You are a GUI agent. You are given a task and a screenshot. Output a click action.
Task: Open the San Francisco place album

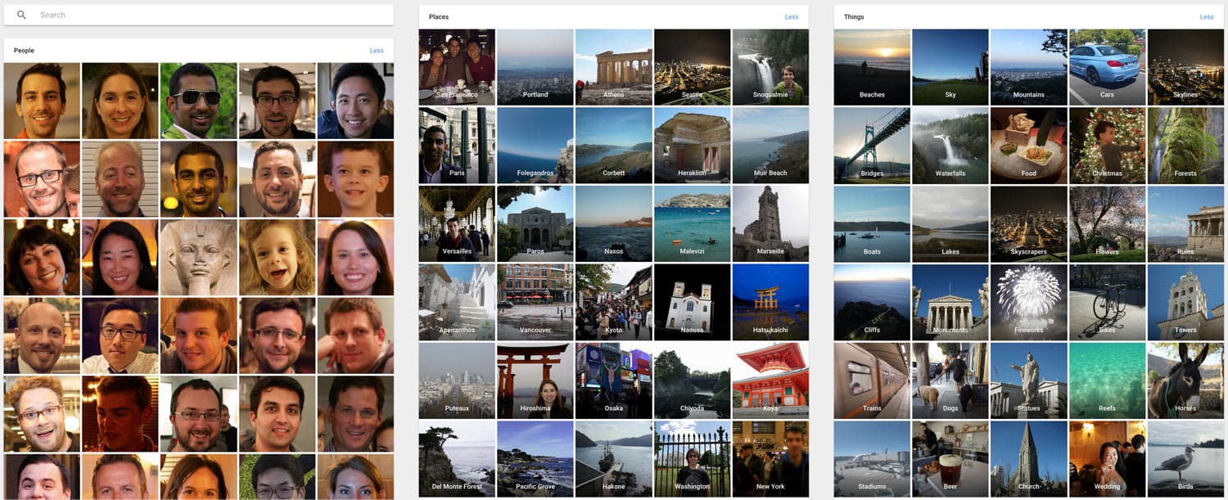[x=457, y=67]
